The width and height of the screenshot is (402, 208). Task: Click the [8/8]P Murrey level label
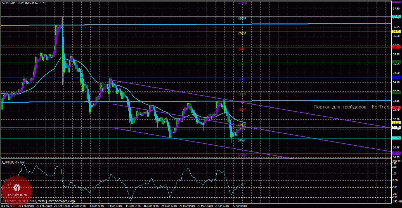(x=242, y=18)
